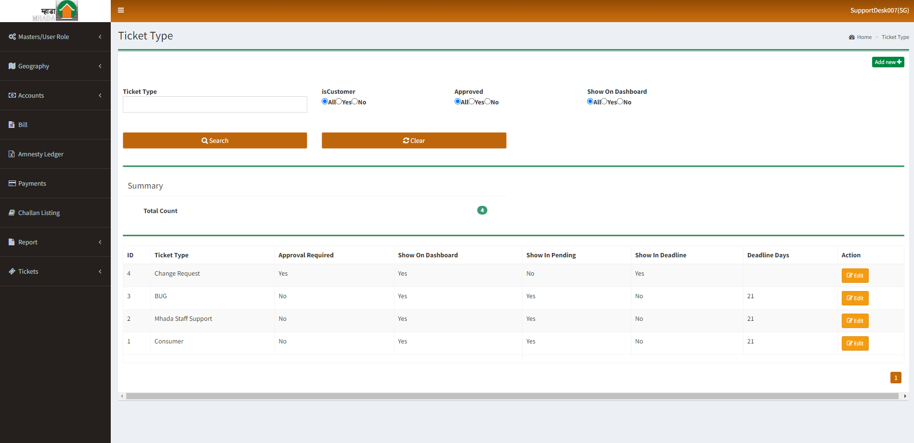
Task: Open SupportDesk007(SG) user menu
Action: click(x=879, y=10)
